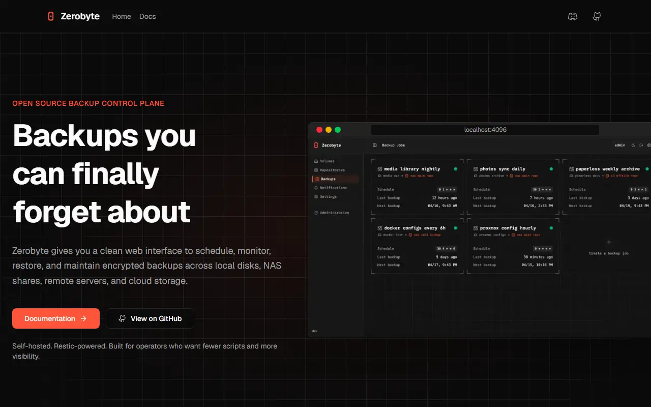Click calendar icon of media library nightly
Image resolution: width=651 pixels, height=407 pixels.
coord(379,169)
